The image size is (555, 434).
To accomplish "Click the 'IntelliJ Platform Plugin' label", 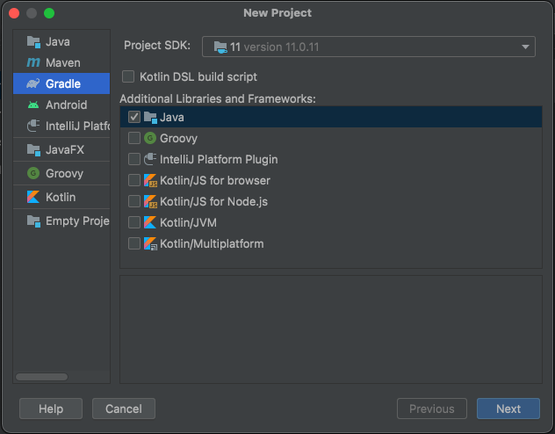I will [219, 159].
